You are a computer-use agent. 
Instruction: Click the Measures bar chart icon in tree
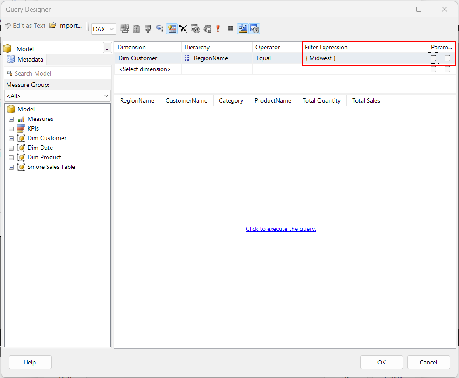coord(21,119)
